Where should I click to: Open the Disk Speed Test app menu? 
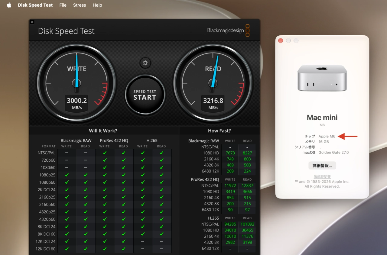(35, 5)
